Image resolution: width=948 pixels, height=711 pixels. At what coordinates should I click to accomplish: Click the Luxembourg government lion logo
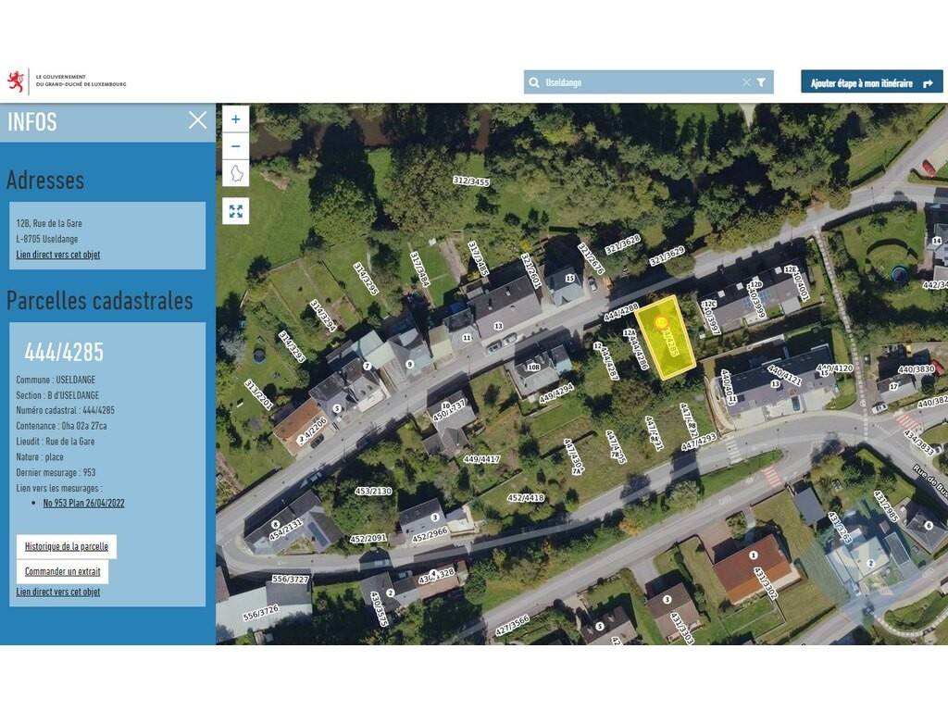point(16,81)
